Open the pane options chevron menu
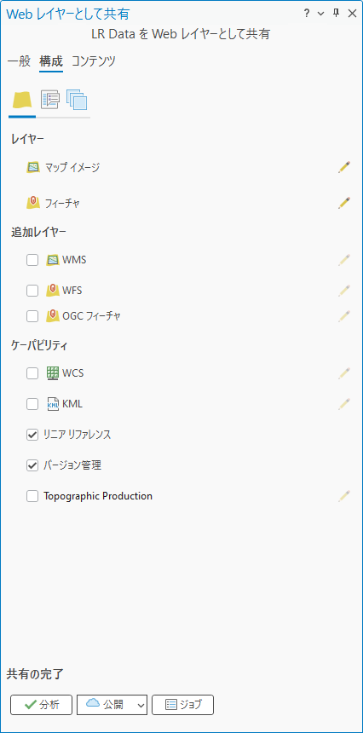Screen dimensions: 363x733 (320, 14)
